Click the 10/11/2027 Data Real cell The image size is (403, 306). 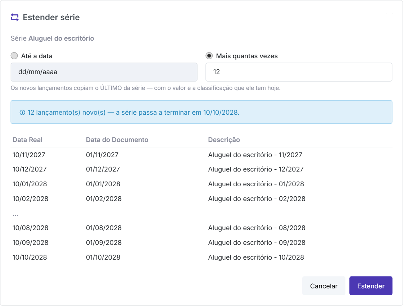coord(29,155)
